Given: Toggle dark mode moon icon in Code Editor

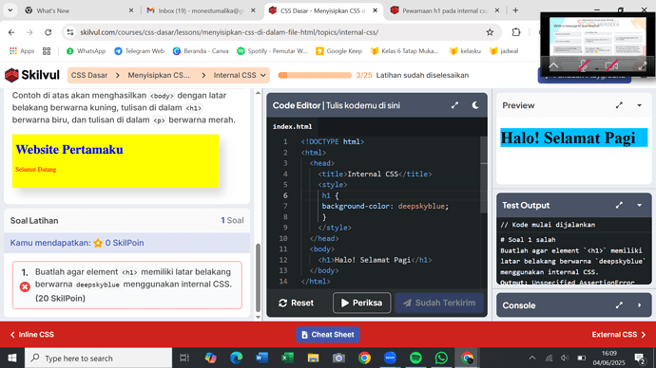Looking at the screenshot, I should tap(474, 105).
